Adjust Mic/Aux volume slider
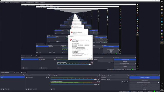Viewport: 164px width, 92px height. tap(73, 80)
